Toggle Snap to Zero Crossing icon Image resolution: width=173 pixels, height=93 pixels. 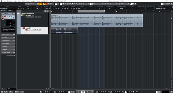(x=89, y=4)
